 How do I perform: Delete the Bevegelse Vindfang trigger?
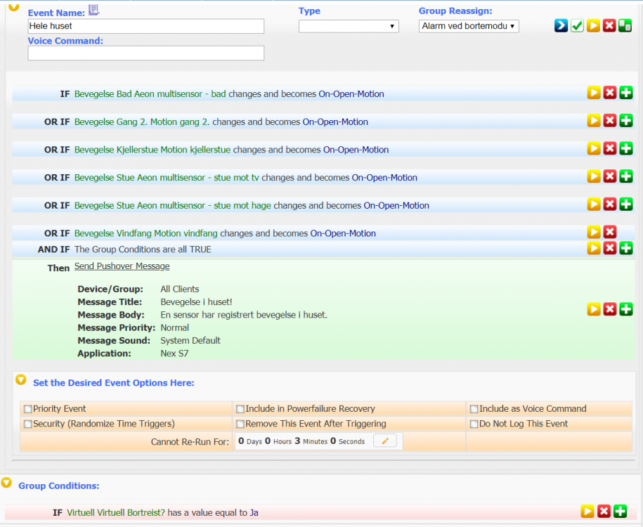610,232
